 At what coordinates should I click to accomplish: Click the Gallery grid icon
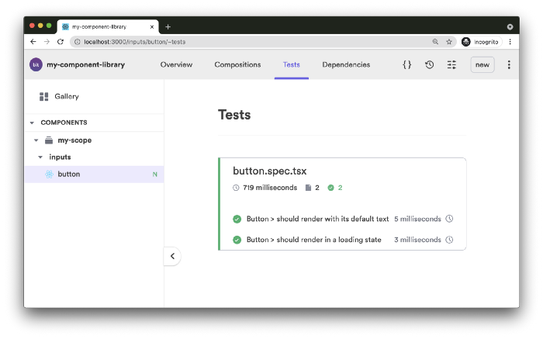click(x=44, y=97)
